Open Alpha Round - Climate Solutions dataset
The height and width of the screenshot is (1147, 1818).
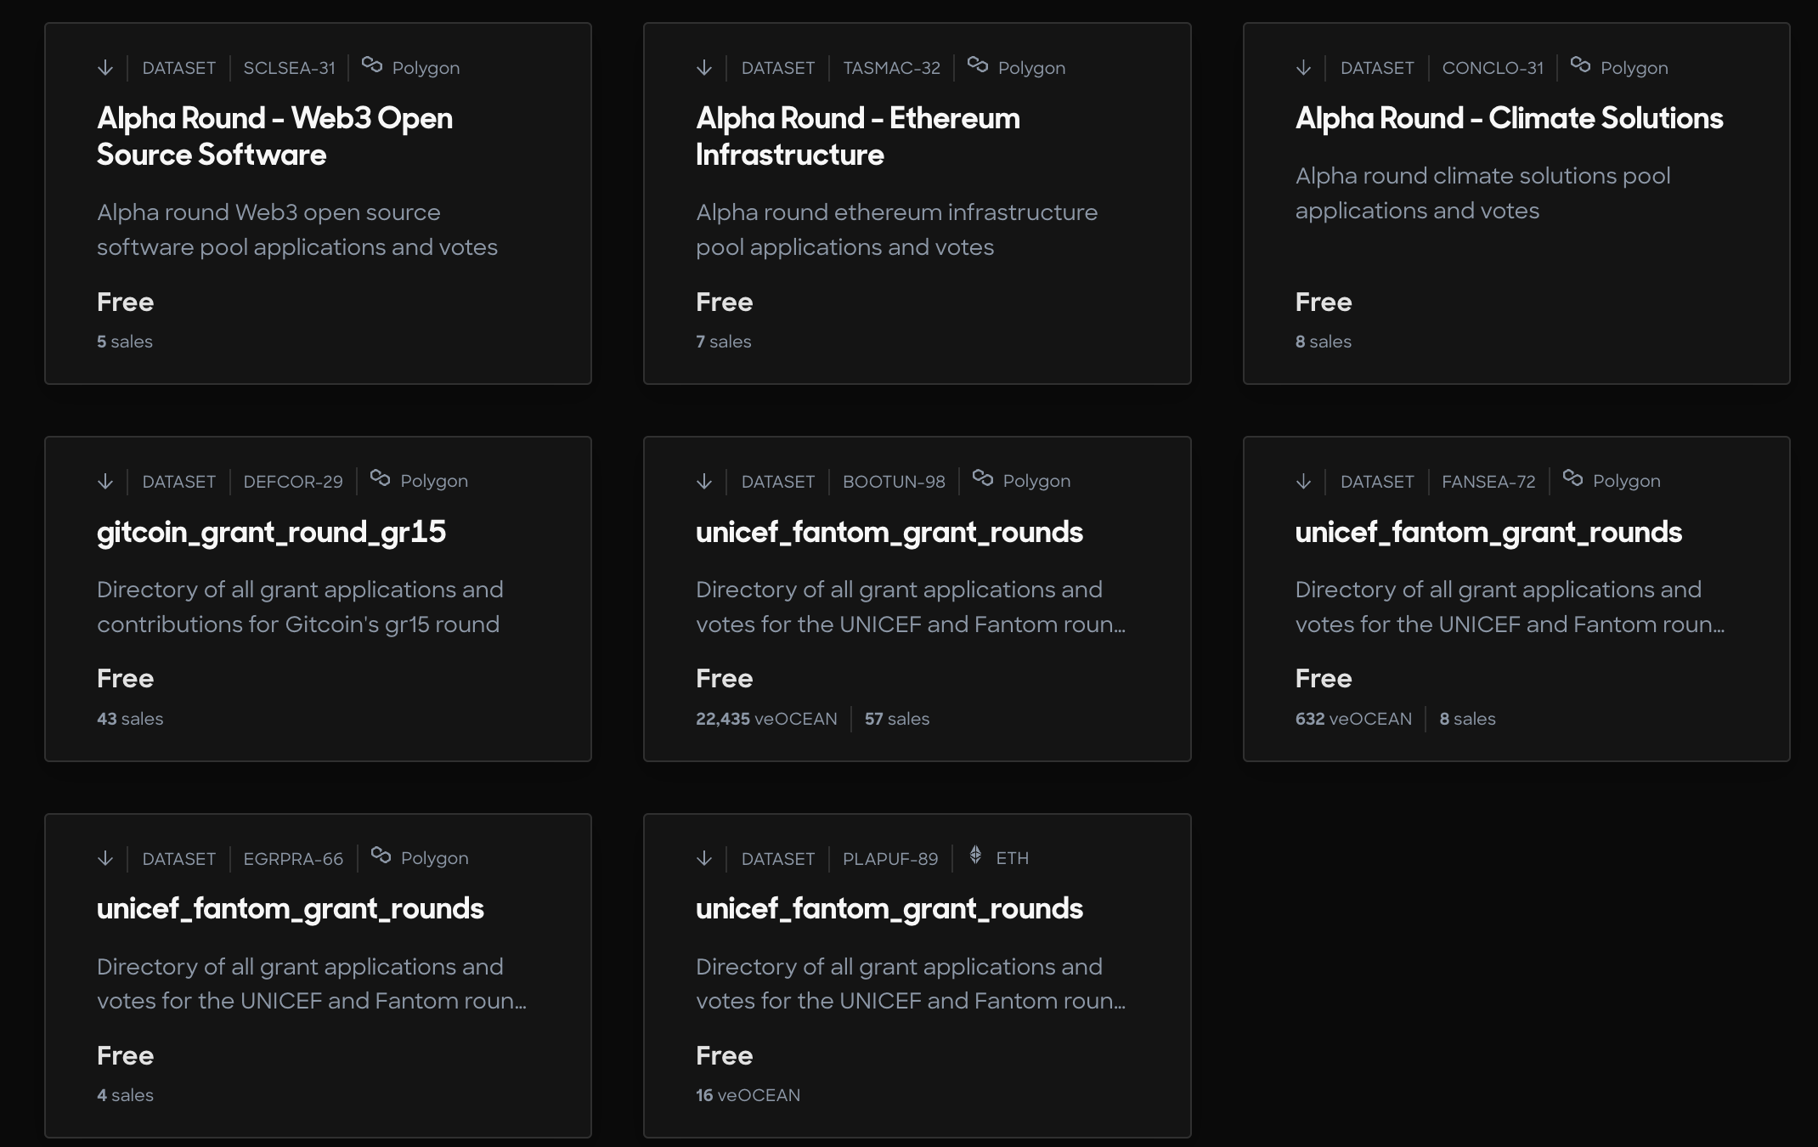coord(1510,118)
